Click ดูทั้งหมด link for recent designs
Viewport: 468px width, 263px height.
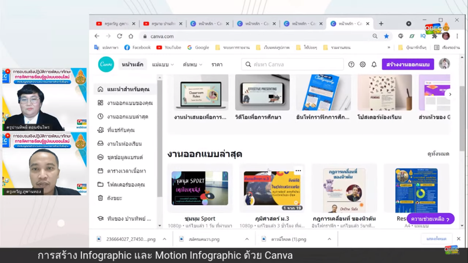(x=438, y=154)
